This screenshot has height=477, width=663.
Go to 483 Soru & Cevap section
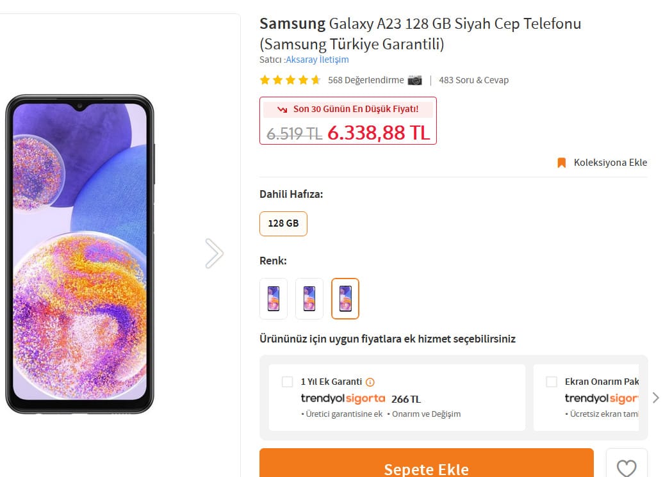click(474, 80)
